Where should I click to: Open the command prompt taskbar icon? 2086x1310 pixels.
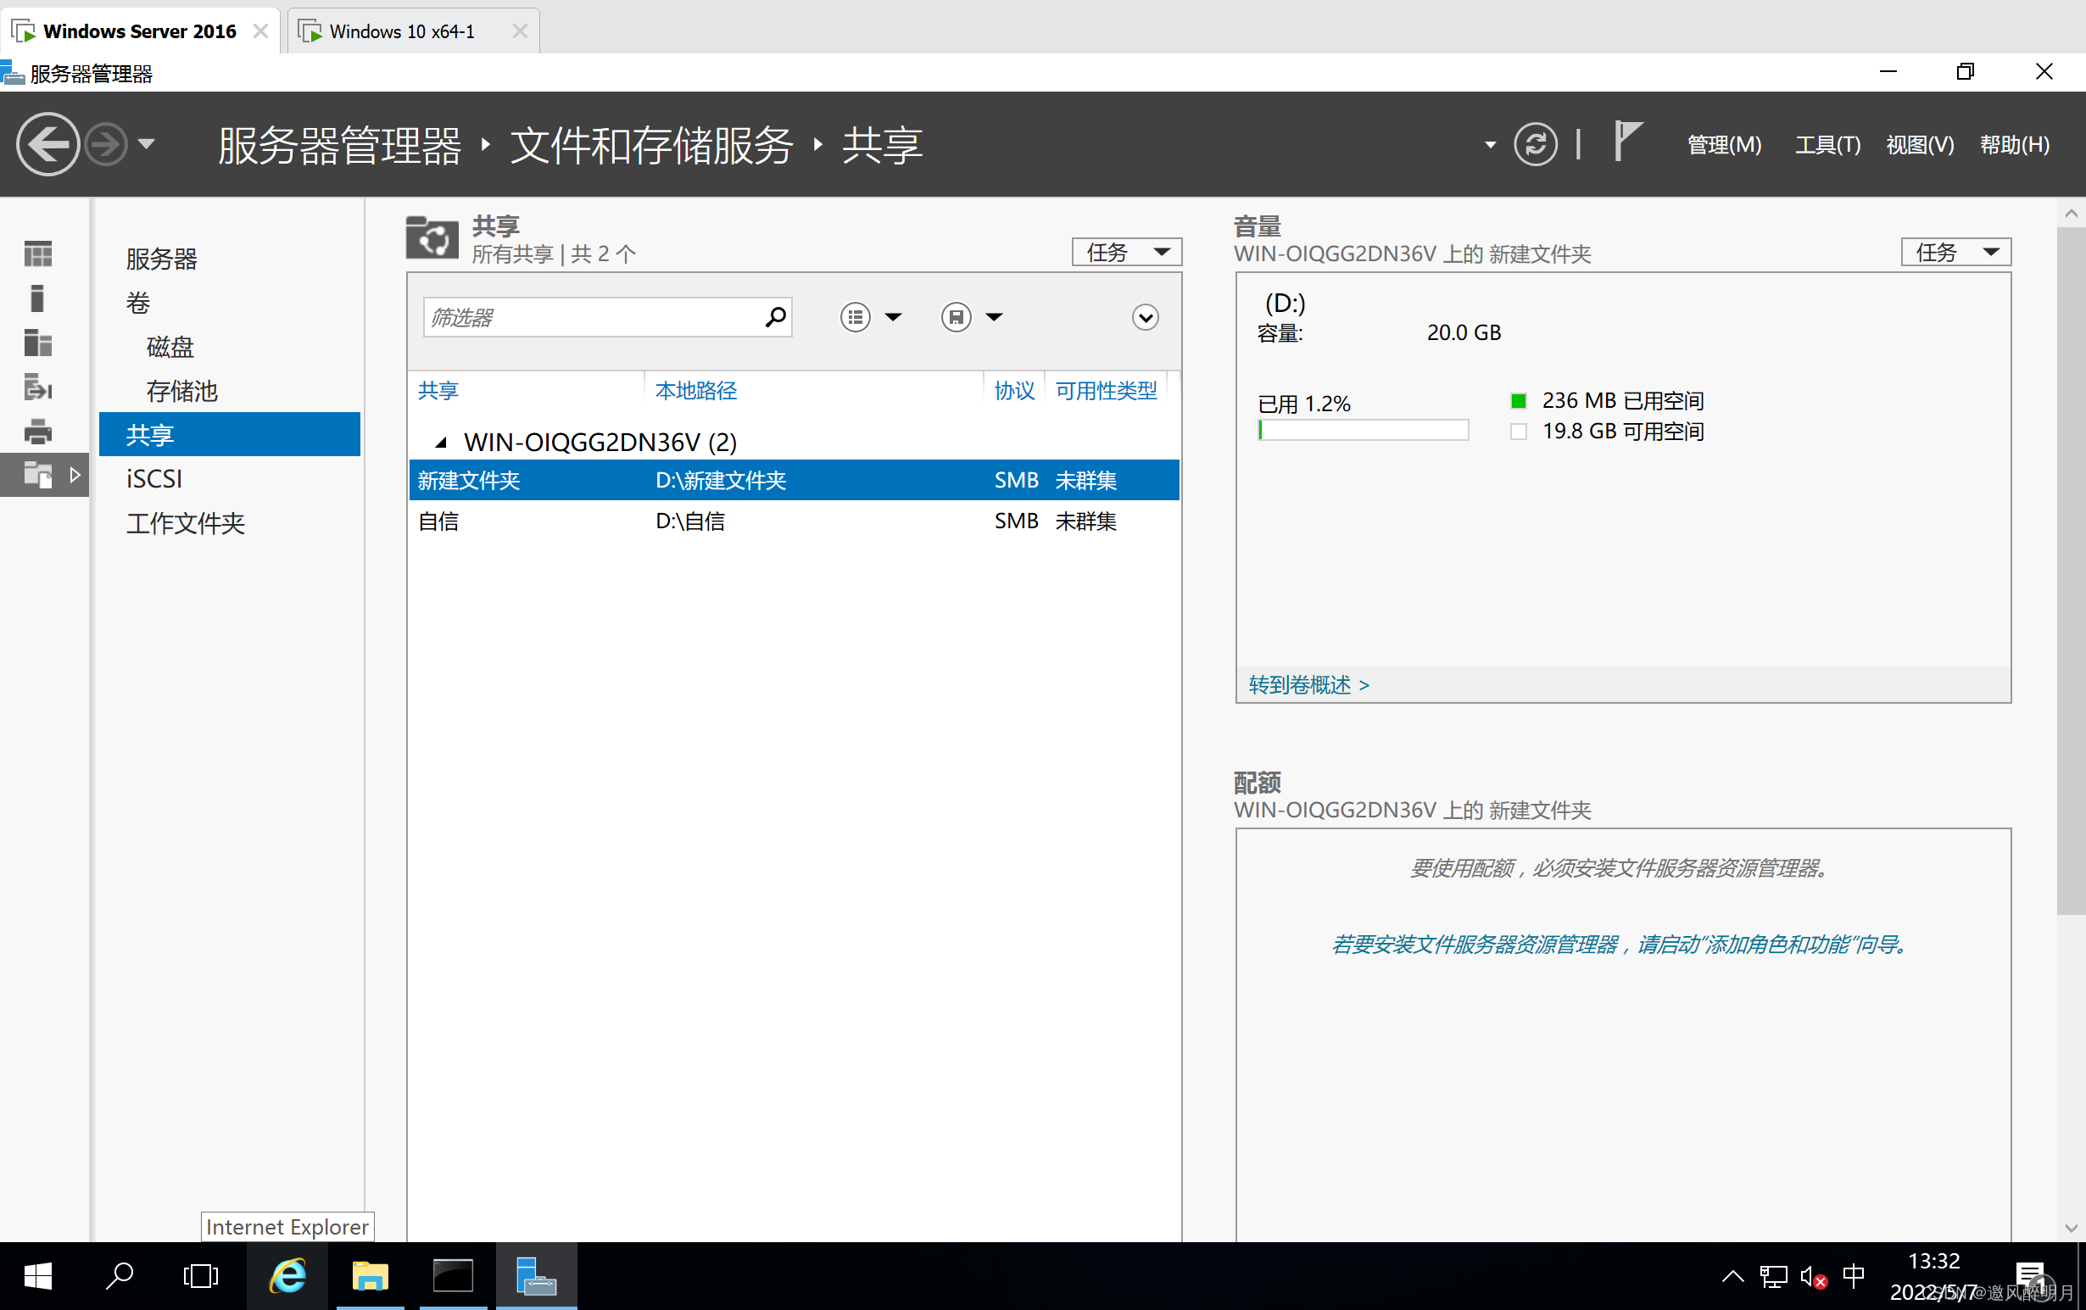(x=453, y=1275)
